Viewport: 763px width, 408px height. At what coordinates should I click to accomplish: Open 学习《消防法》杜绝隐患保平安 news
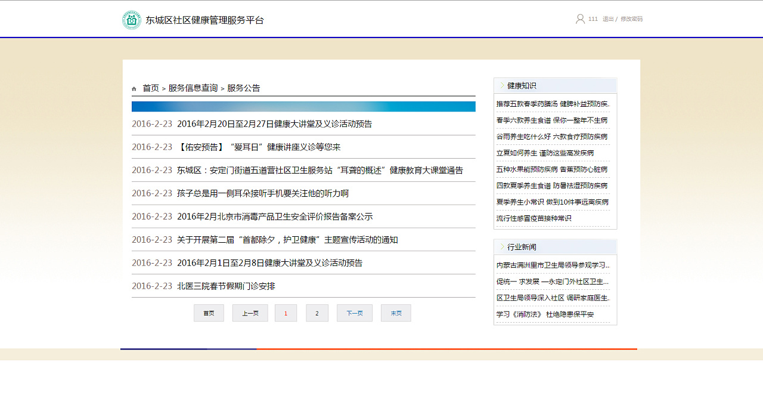click(545, 314)
